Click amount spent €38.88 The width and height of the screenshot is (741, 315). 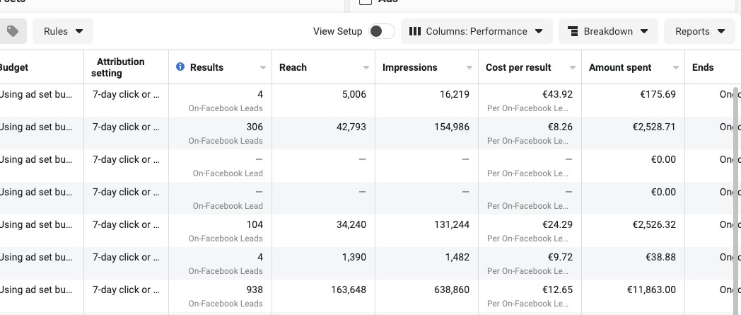click(x=660, y=257)
